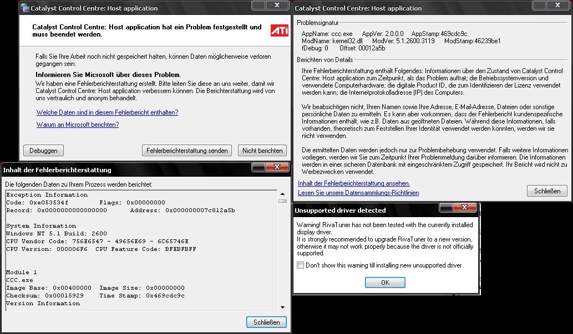Click the report list scroll down arrow
This screenshot has height=334, width=573.
point(282,307)
